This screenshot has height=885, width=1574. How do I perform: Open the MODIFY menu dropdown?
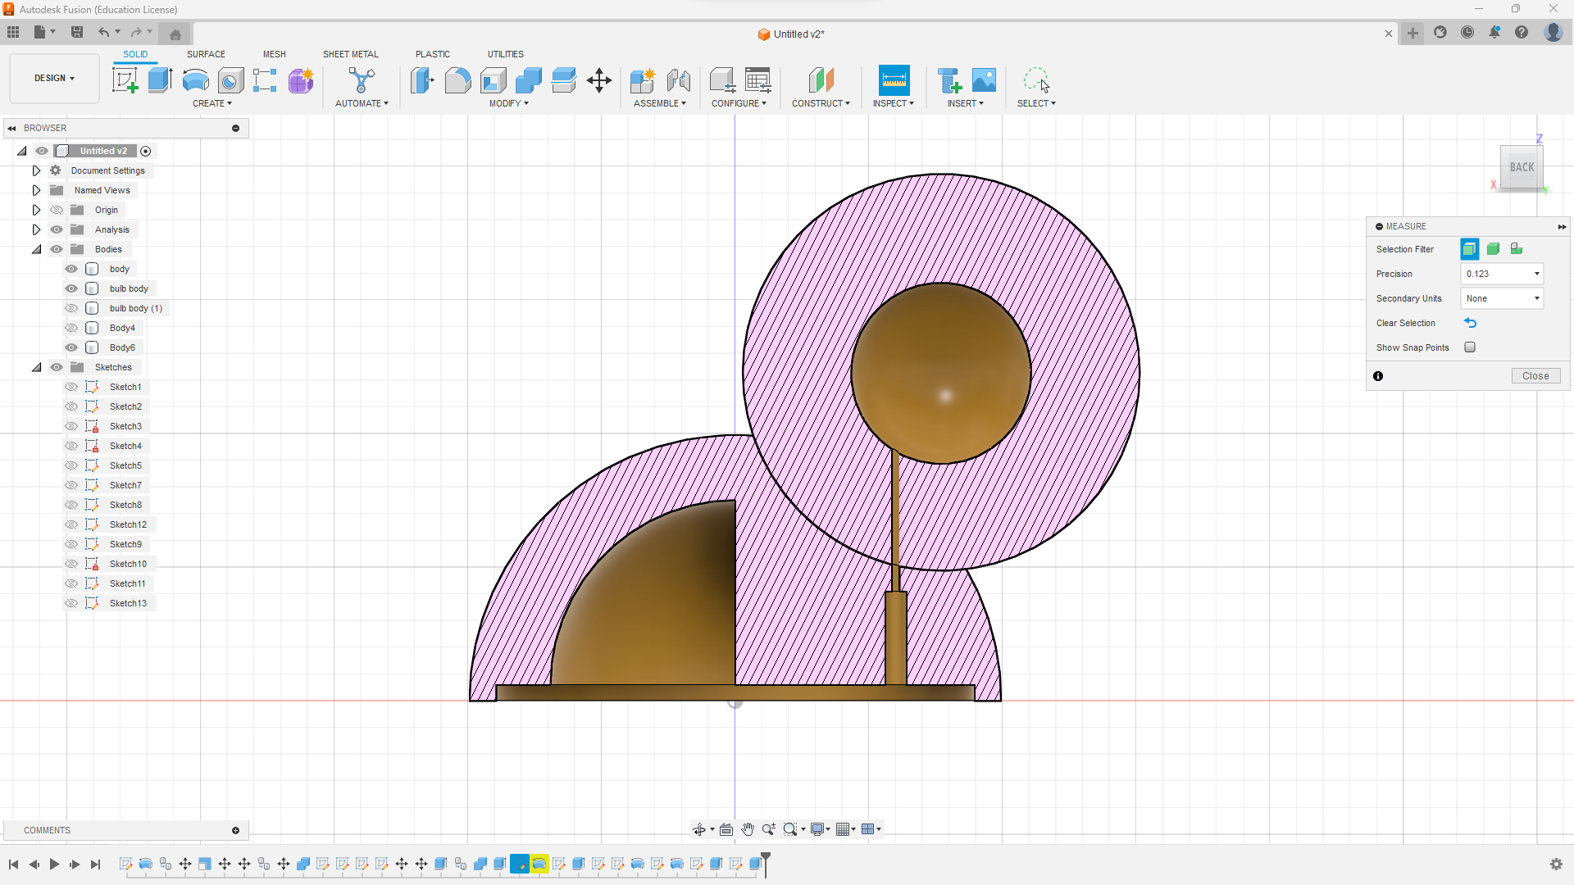509,103
